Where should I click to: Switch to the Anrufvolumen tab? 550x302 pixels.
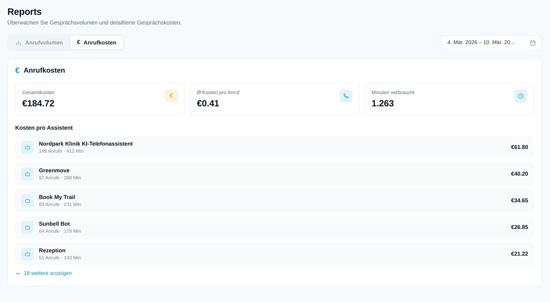point(40,43)
